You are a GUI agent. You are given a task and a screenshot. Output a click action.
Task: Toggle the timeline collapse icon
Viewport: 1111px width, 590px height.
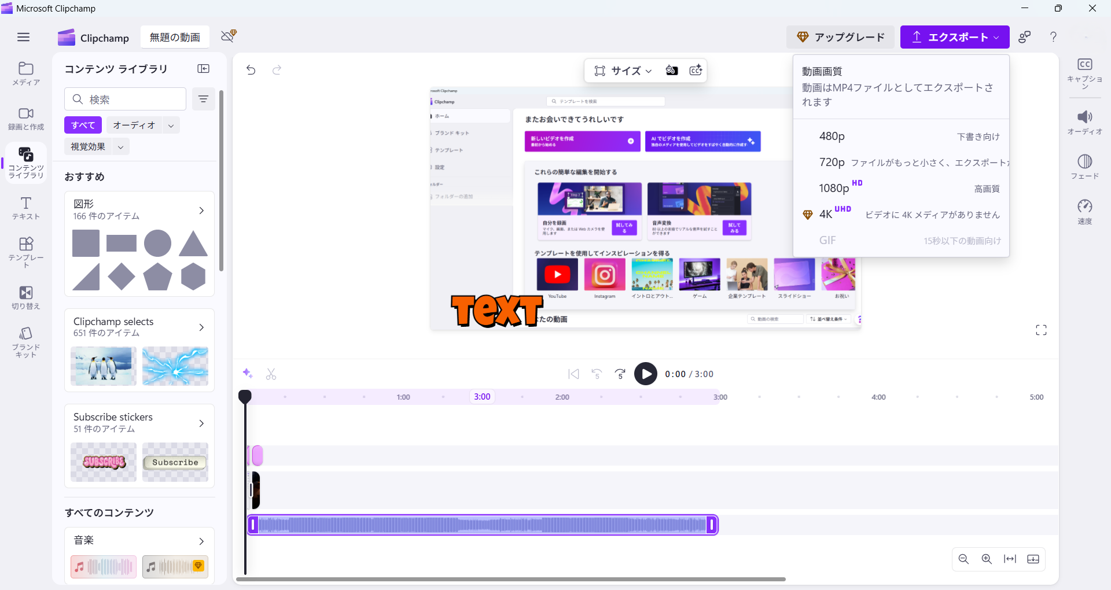pyautogui.click(x=1033, y=559)
